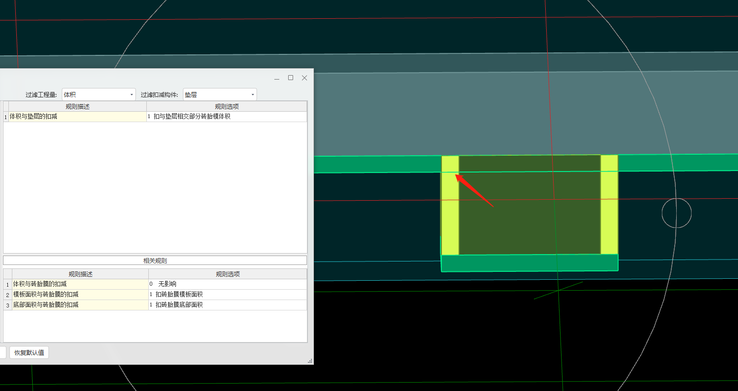Click the 相关规则 section header
The height and width of the screenshot is (391, 738).
[x=155, y=261]
